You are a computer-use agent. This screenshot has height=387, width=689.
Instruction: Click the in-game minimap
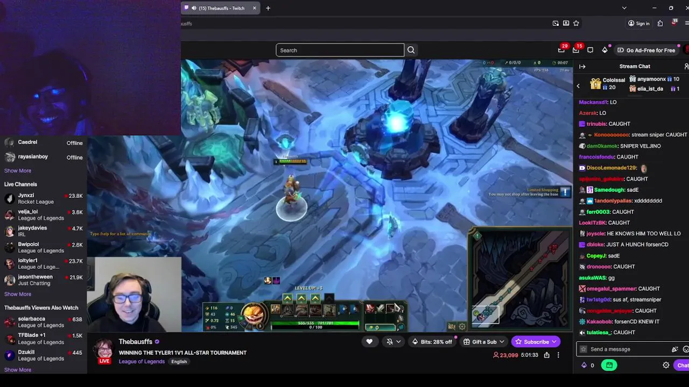520,278
